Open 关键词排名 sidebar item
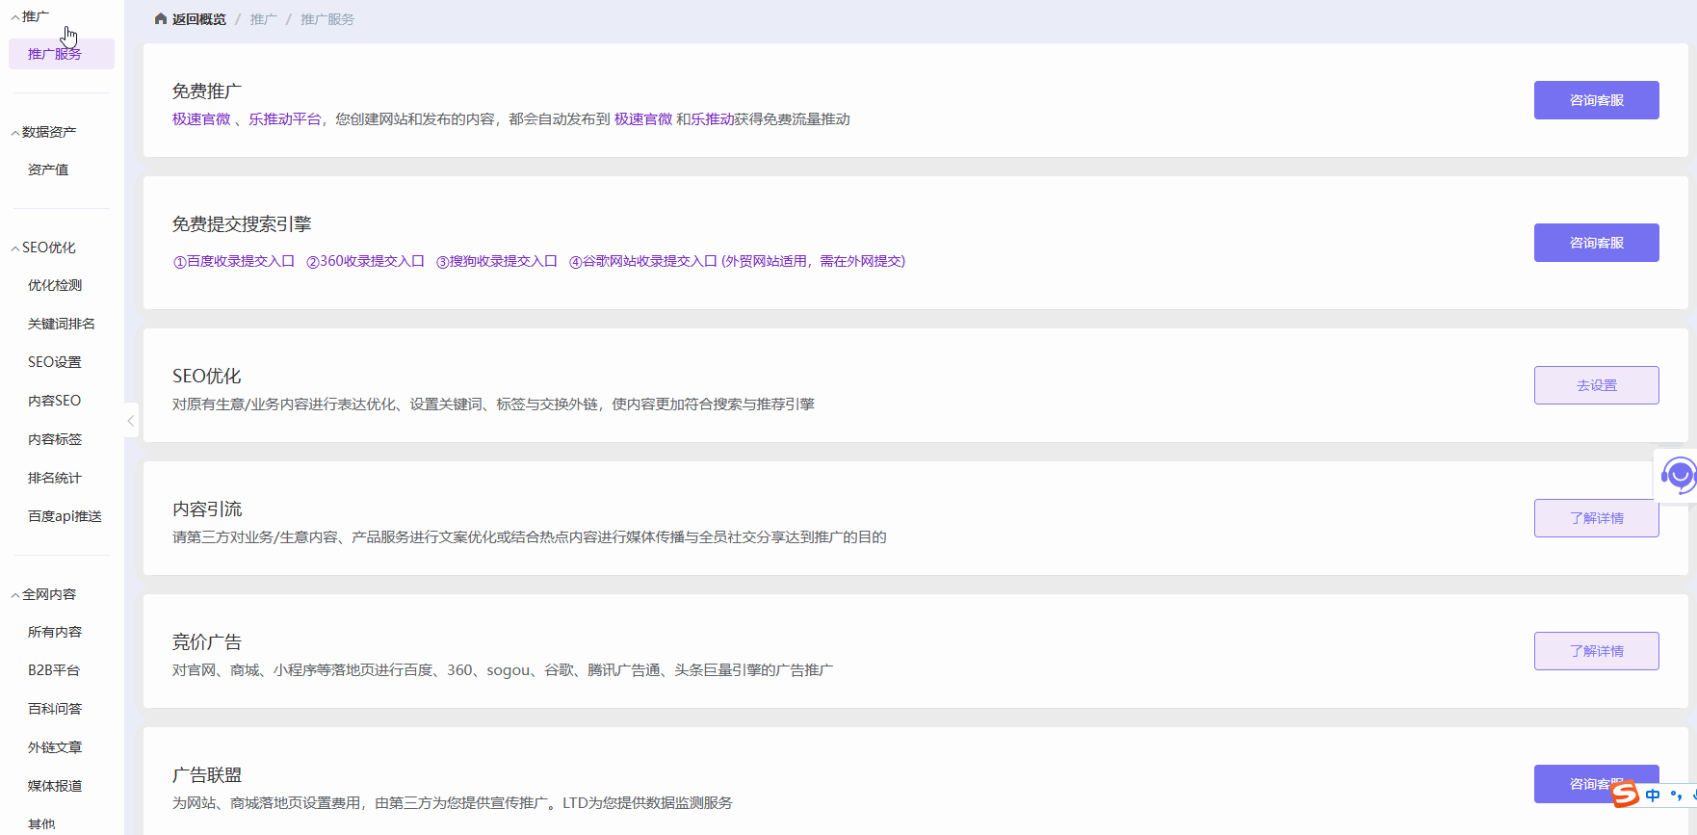 tap(62, 324)
